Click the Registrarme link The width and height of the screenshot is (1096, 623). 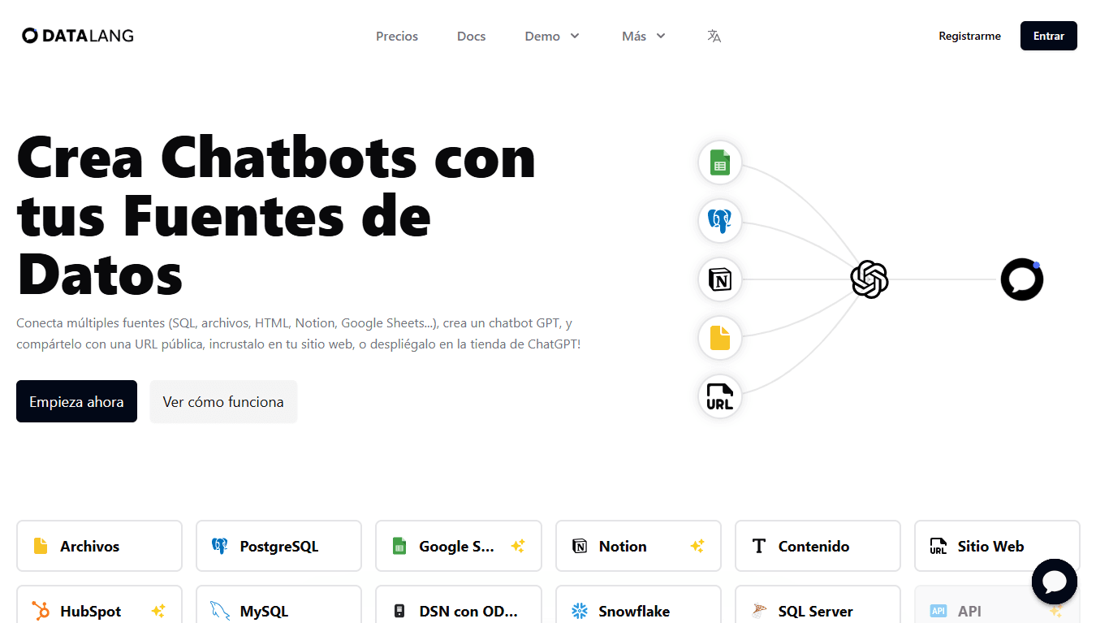tap(969, 36)
